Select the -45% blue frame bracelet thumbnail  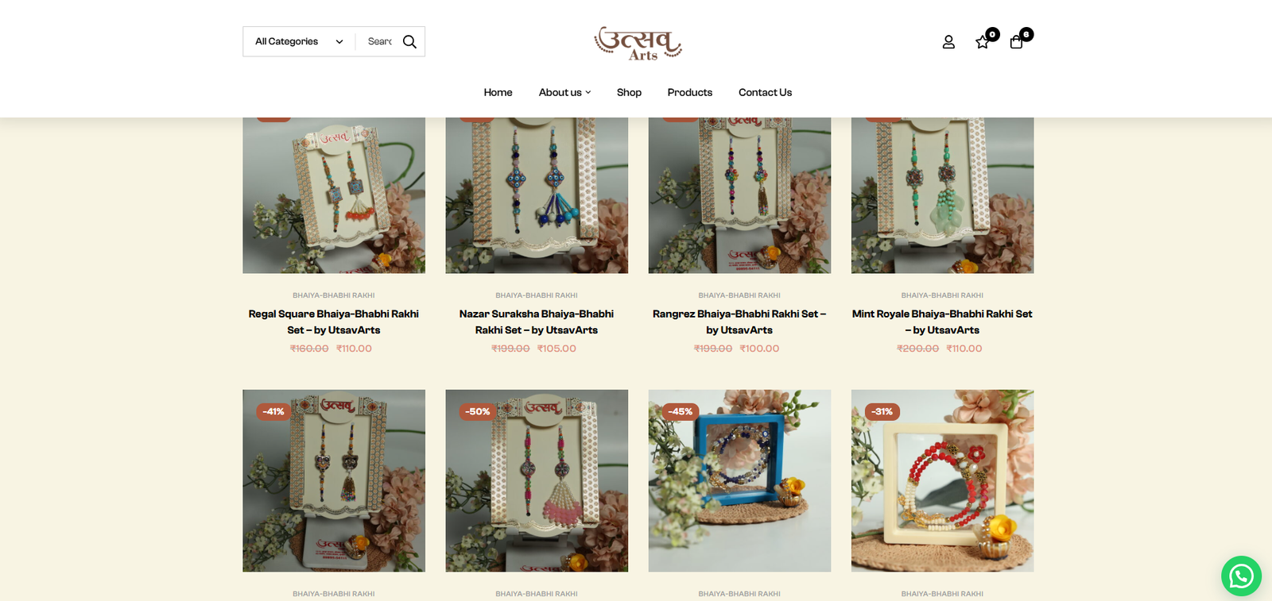739,480
